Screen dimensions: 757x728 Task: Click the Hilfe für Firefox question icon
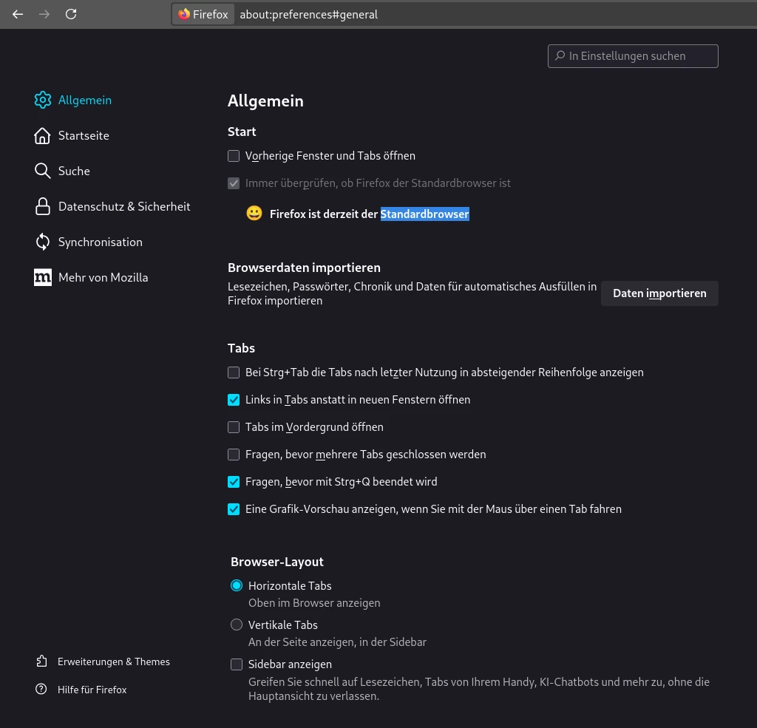(x=42, y=689)
